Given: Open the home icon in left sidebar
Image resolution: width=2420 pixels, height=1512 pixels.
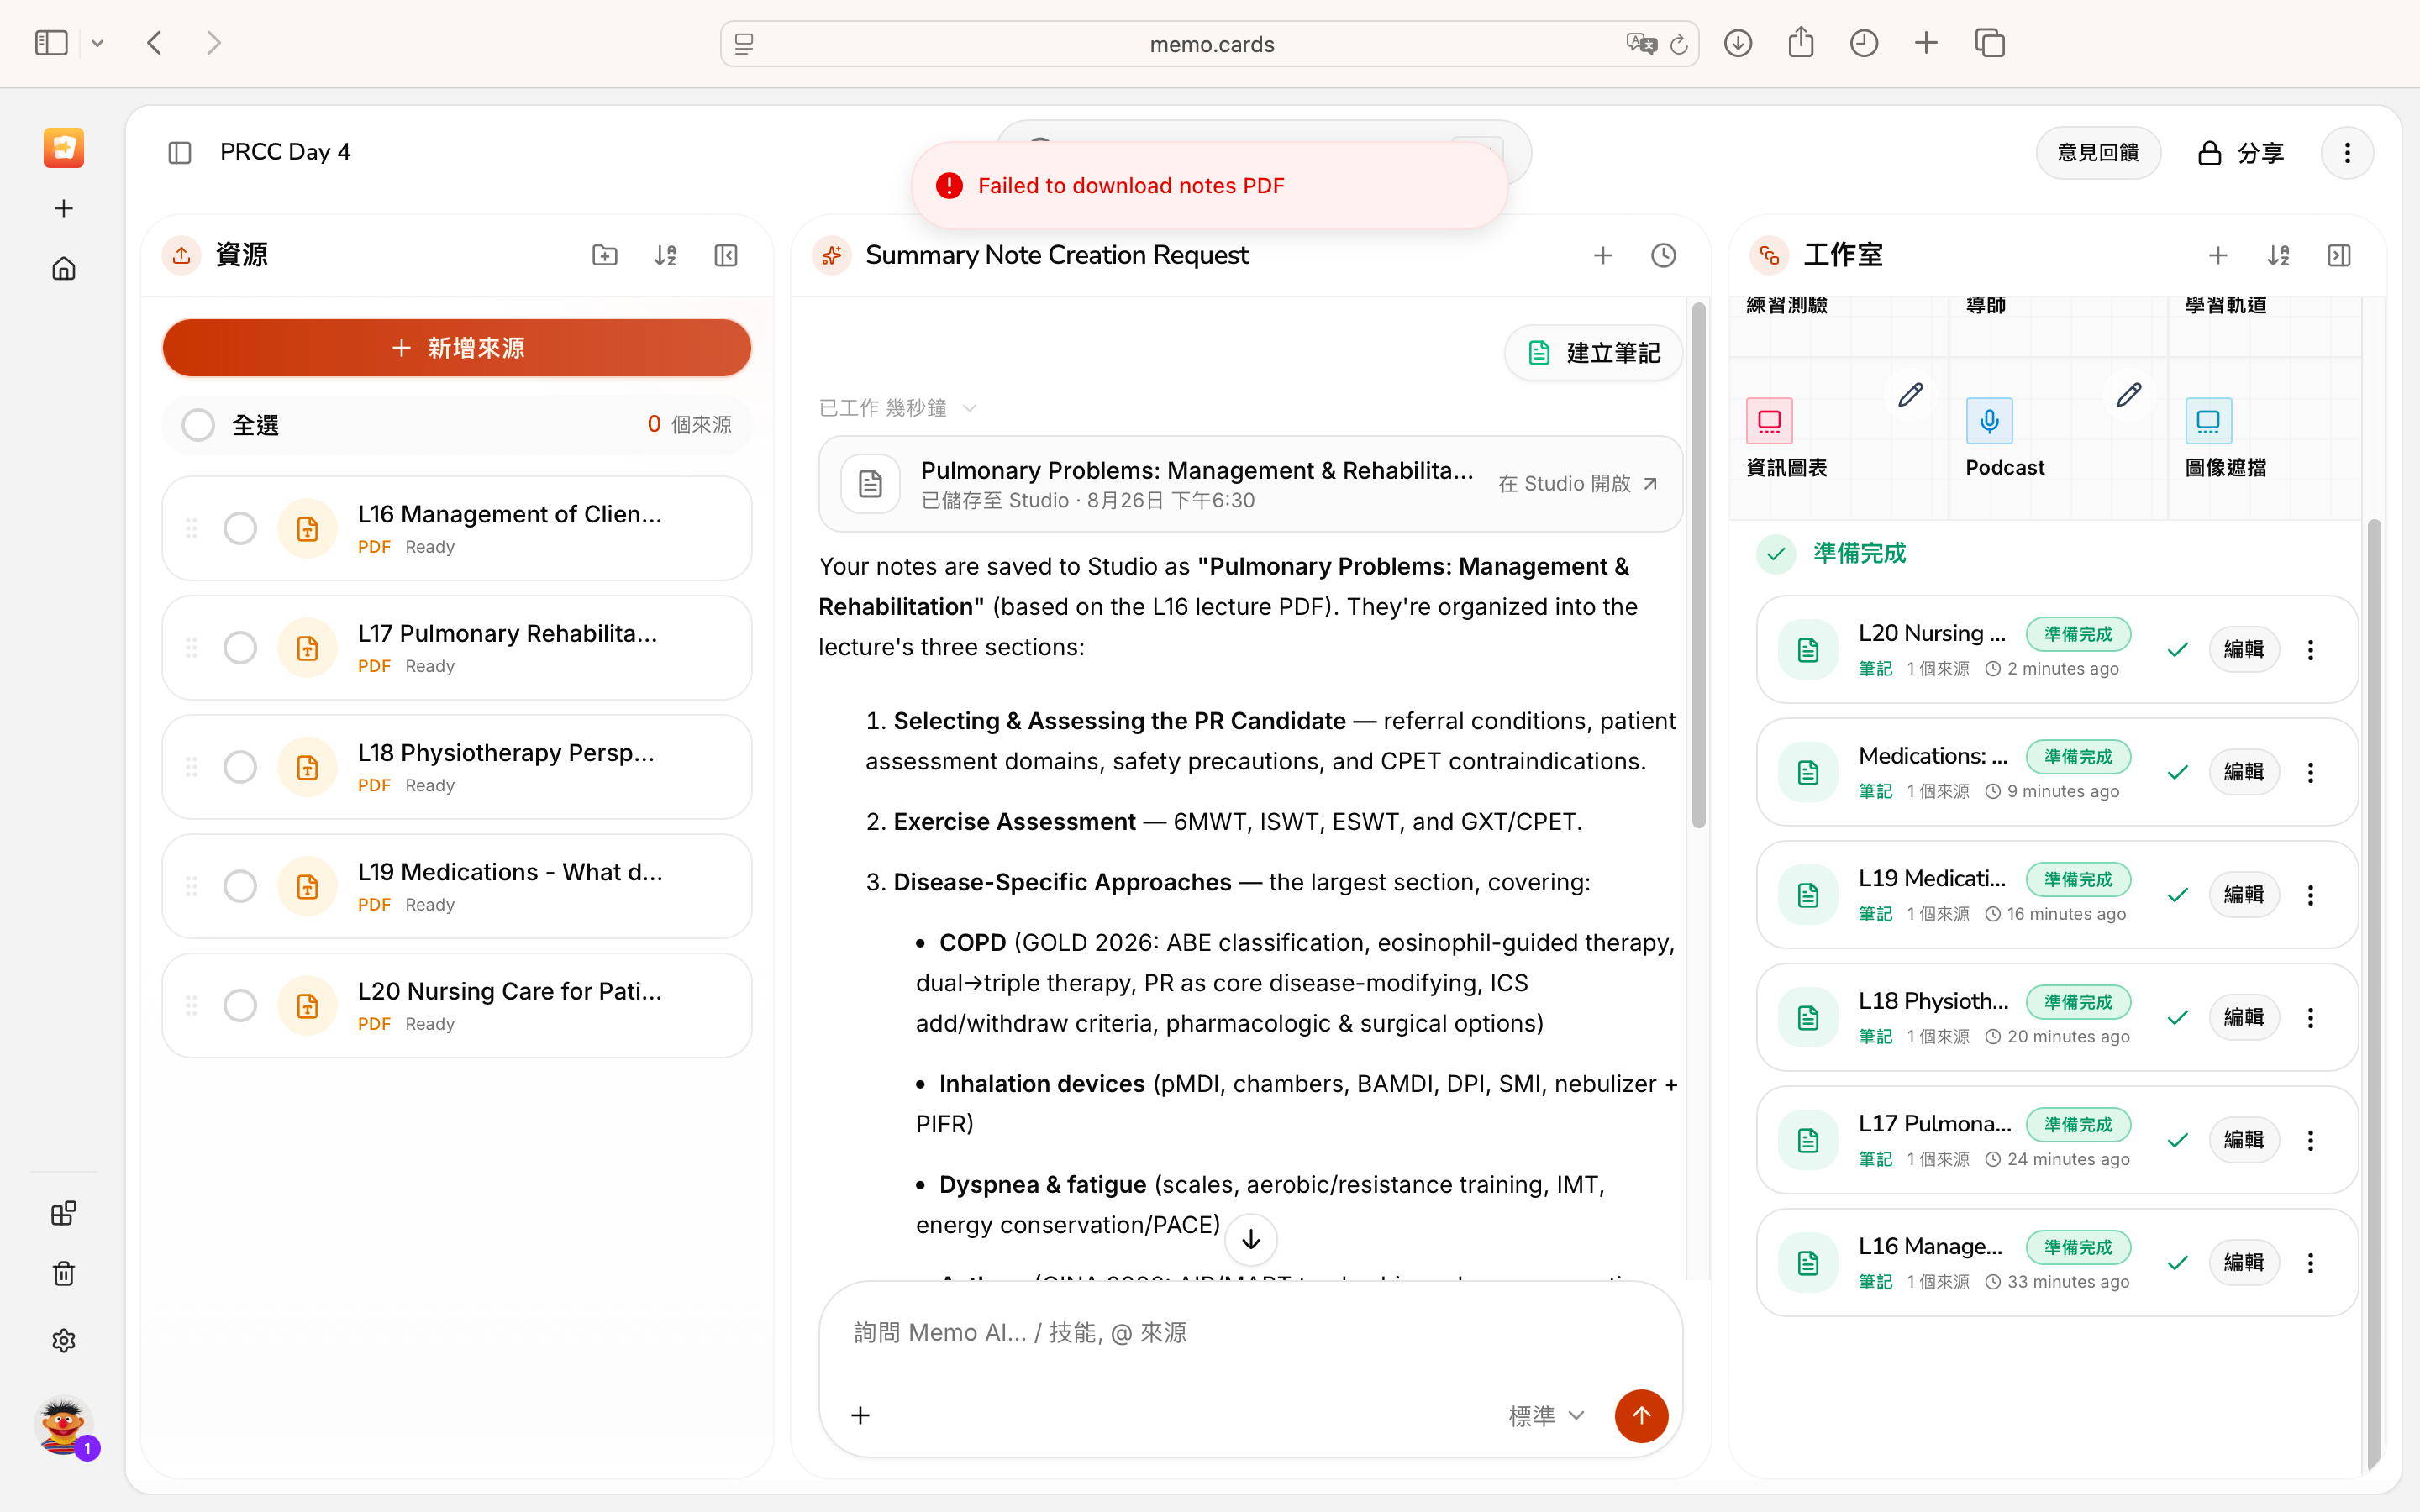Looking at the screenshot, I should (63, 269).
